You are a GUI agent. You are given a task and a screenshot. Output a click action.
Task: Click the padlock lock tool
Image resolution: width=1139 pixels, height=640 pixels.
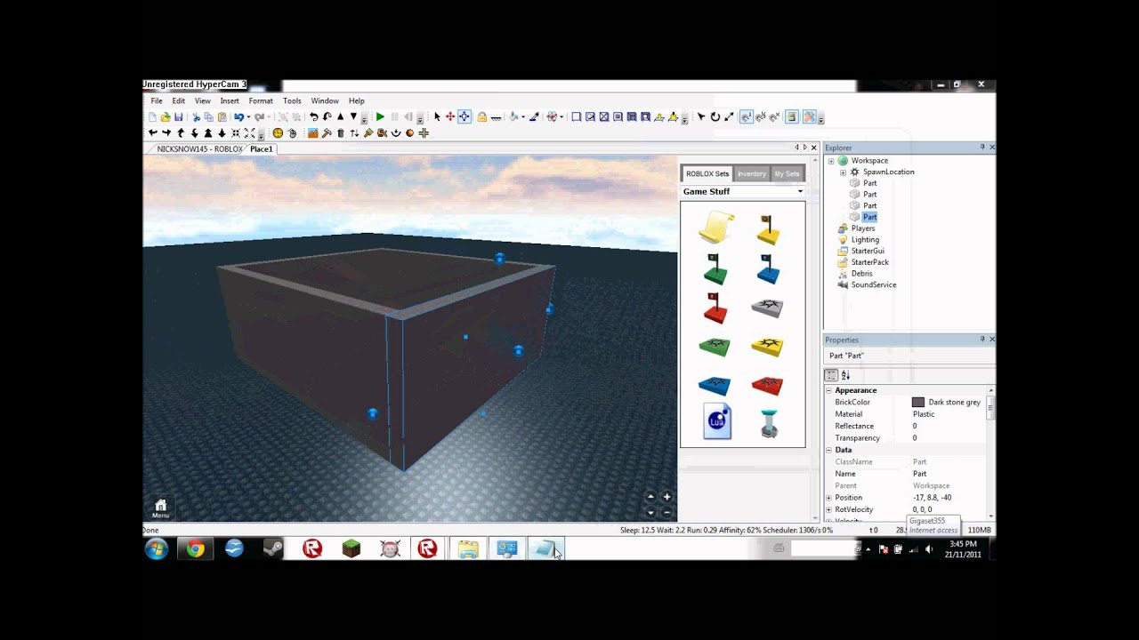pyautogui.click(x=481, y=117)
